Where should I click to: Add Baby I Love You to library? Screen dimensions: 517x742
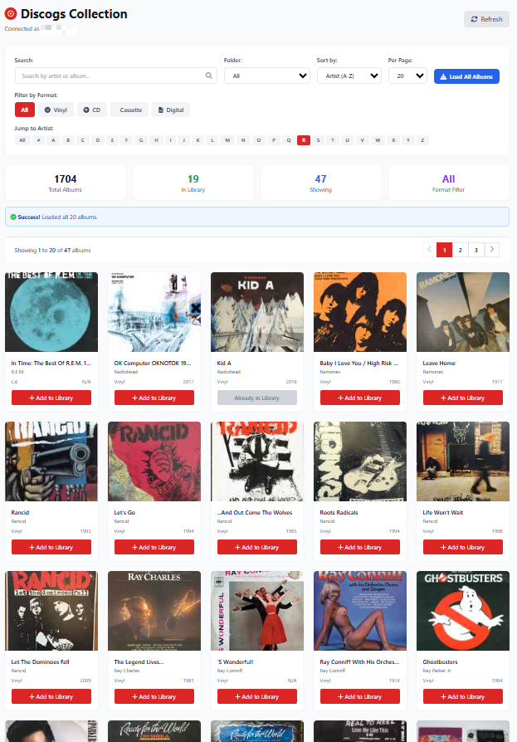coord(360,398)
